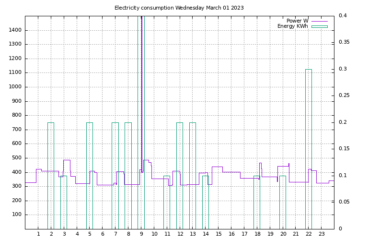Click hour label 21 on the x-axis
This screenshot has width=368, height=240.
click(x=296, y=234)
